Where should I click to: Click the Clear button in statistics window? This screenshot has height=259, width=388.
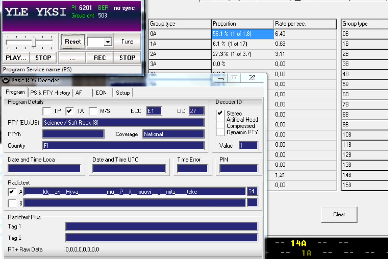pyautogui.click(x=339, y=214)
